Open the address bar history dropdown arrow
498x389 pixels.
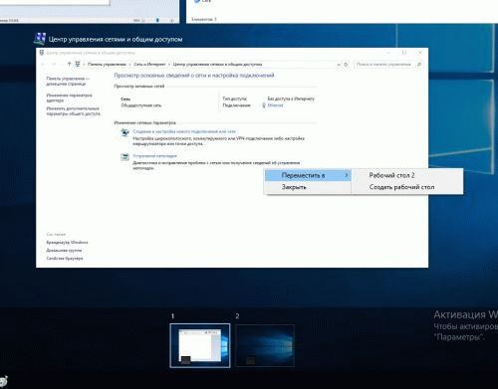[x=339, y=65]
